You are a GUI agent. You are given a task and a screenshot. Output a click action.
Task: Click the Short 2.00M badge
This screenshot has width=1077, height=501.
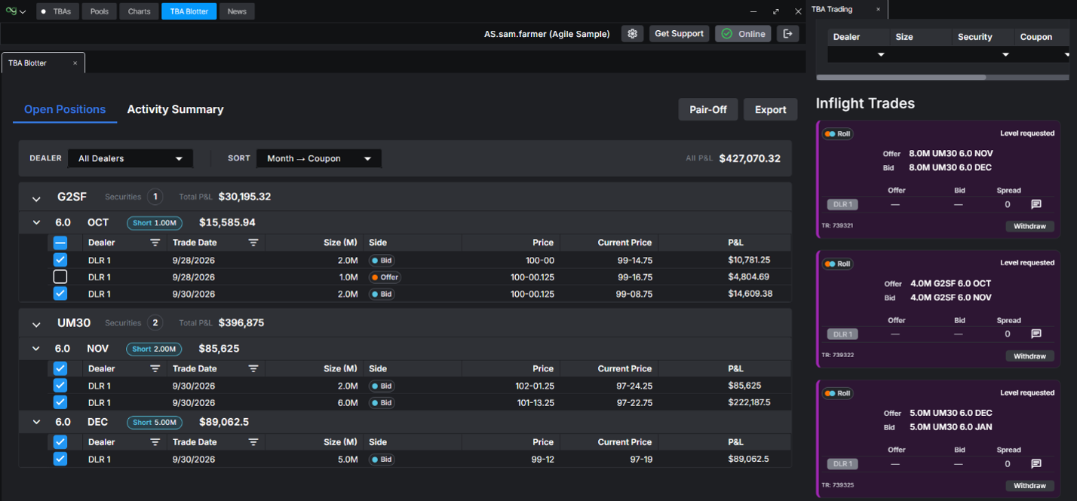click(155, 349)
